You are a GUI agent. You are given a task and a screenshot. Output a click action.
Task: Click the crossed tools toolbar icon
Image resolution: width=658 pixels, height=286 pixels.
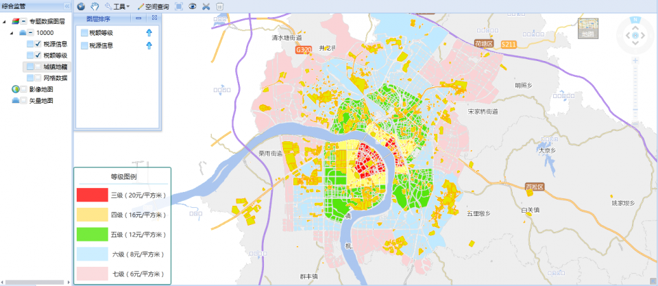pos(206,6)
